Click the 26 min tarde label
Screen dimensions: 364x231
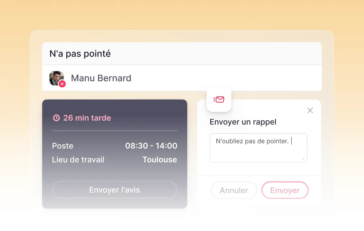pos(87,118)
